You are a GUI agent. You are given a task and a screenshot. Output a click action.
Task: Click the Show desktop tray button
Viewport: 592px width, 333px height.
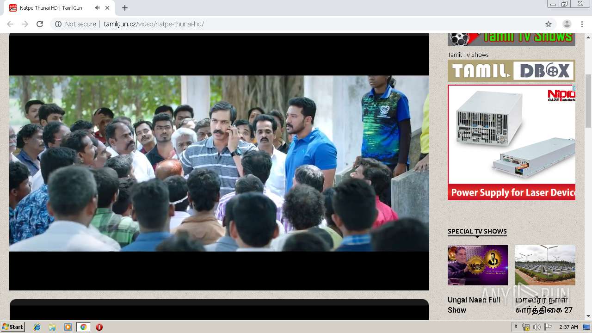[x=587, y=327]
